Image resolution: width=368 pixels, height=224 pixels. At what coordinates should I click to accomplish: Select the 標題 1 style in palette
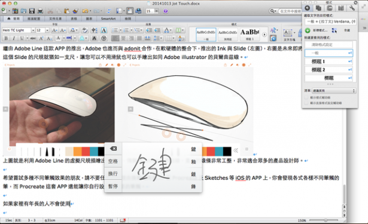[x=329, y=62]
